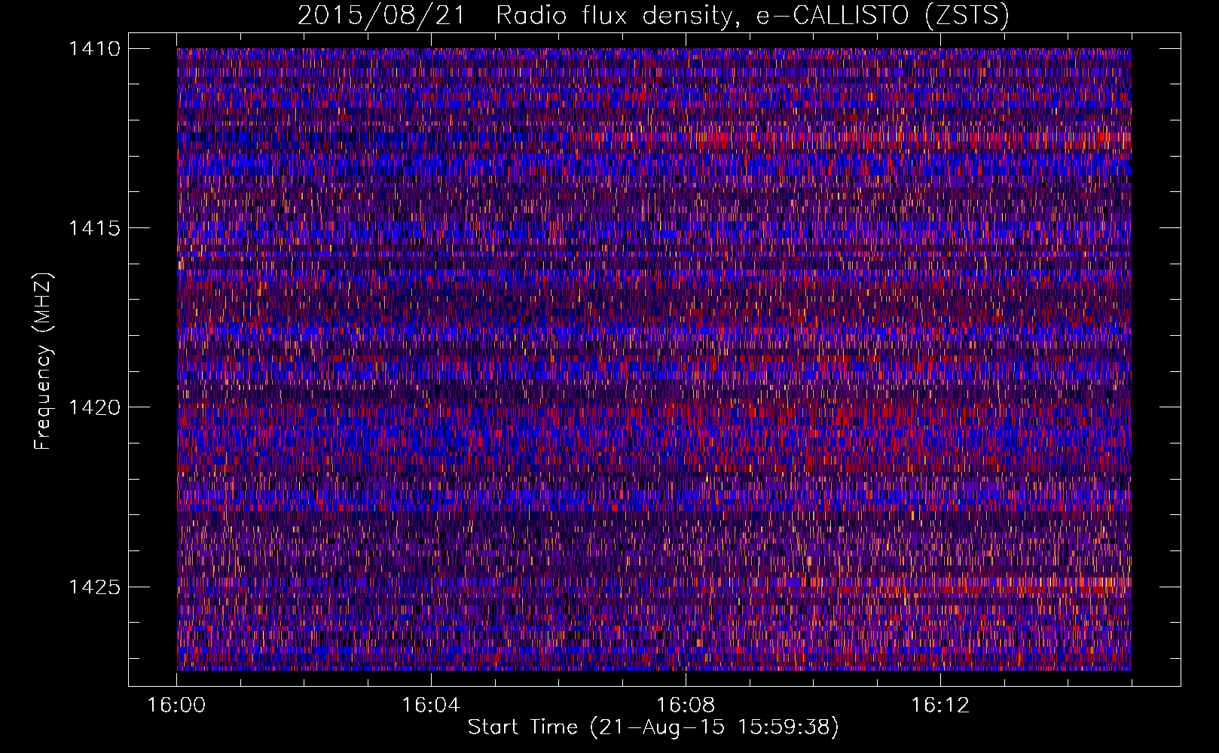Select the 1415 frequency axis label
1219x753 pixels.
[94, 228]
